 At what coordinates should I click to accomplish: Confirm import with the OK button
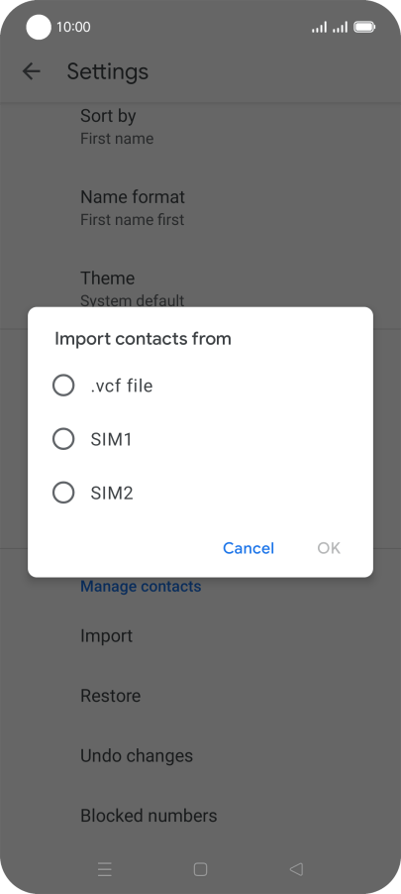[329, 548]
